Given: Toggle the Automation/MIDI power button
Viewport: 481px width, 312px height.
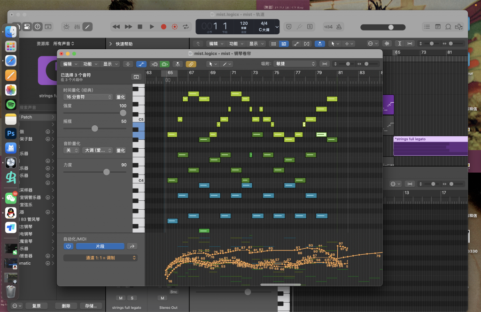Looking at the screenshot, I should [x=69, y=246].
